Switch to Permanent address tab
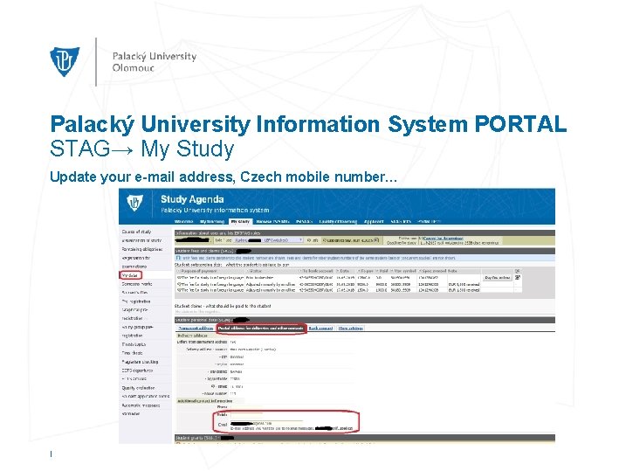Screen dimensions: 619x471 click(196, 328)
